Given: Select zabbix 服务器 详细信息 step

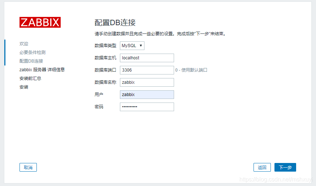Looking at the screenshot, I should coord(42,70).
